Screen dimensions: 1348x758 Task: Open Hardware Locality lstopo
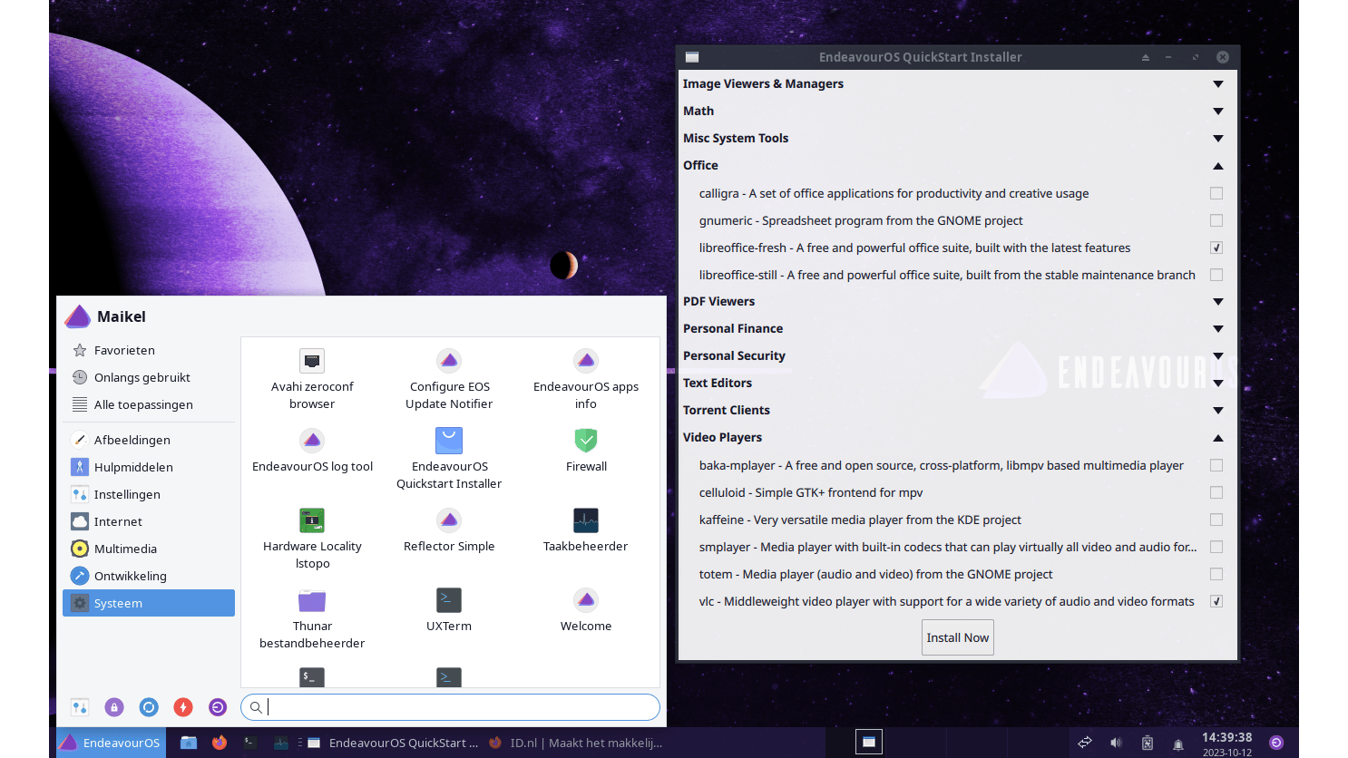click(x=312, y=521)
